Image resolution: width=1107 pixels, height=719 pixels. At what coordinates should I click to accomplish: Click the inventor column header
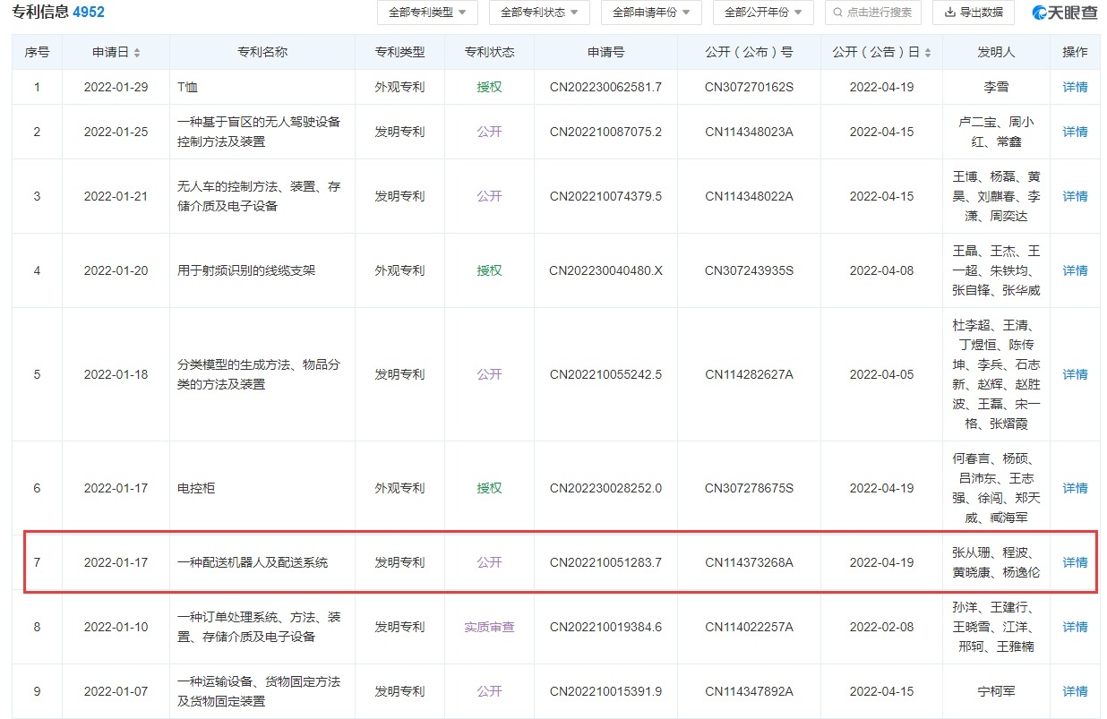995,53
